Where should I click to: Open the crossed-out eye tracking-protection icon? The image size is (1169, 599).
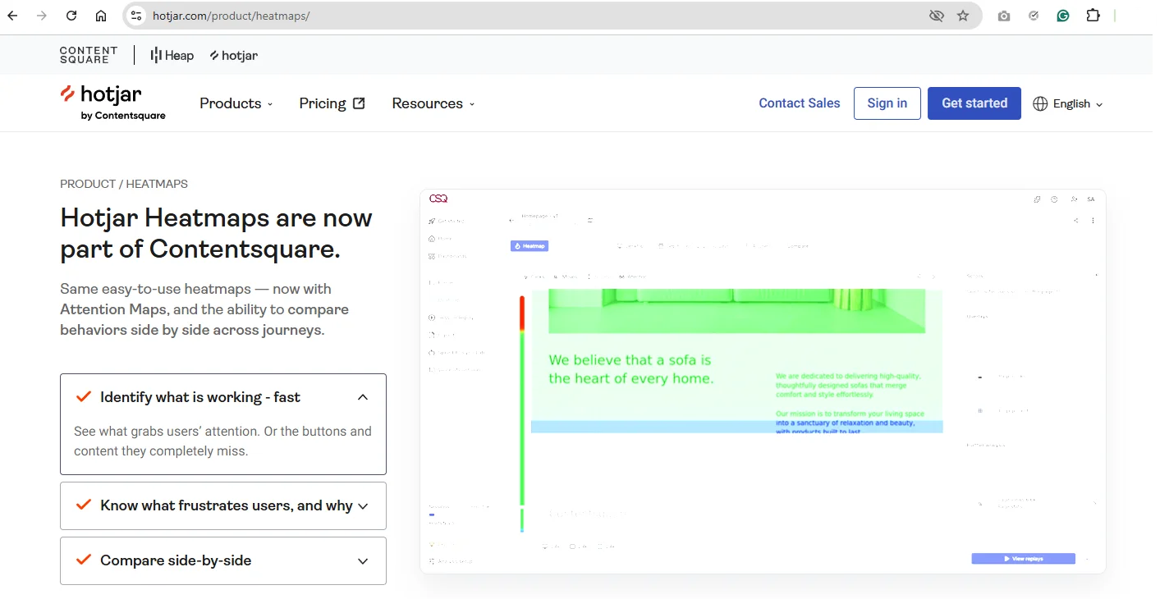pos(936,16)
